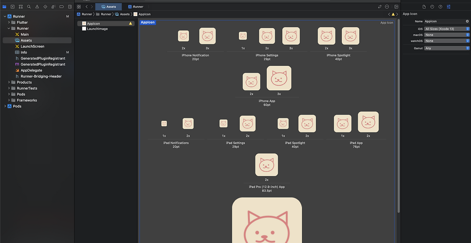The height and width of the screenshot is (243, 471).
Task: Show the File inspector
Action: pos(424,7)
